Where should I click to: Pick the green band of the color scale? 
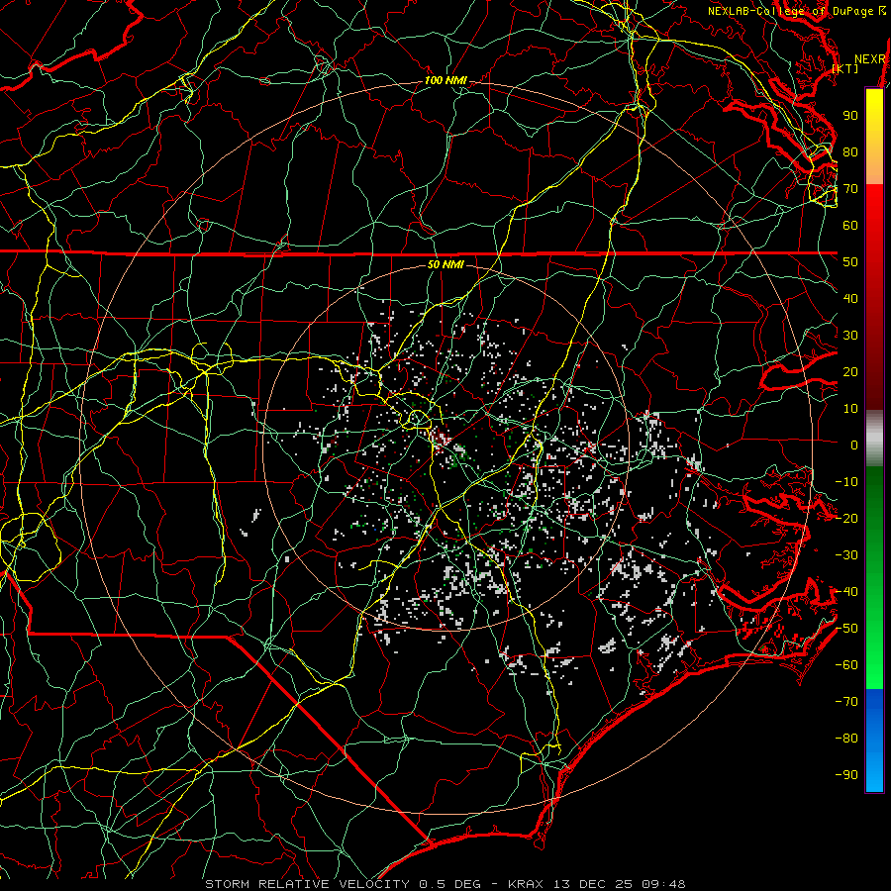click(874, 577)
